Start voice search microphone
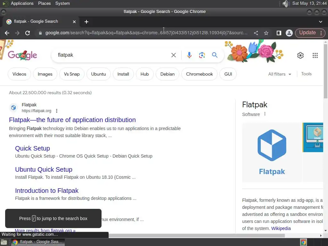Viewport: 328px width, 246px height. (189, 55)
